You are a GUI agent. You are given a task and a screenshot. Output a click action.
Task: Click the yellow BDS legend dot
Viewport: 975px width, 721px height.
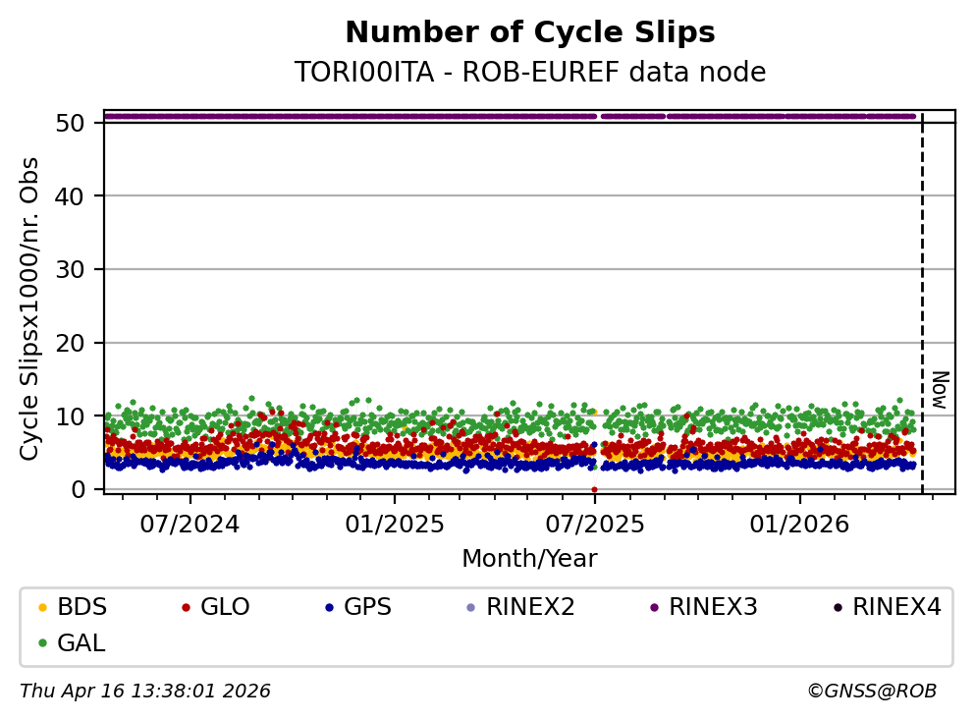(41, 608)
